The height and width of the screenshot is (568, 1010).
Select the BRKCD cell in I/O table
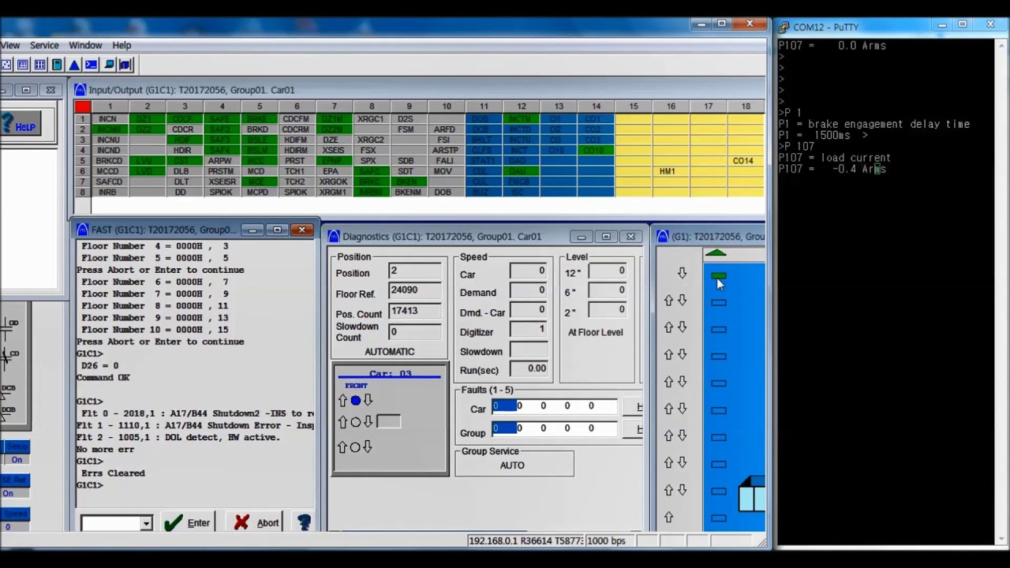110,161
